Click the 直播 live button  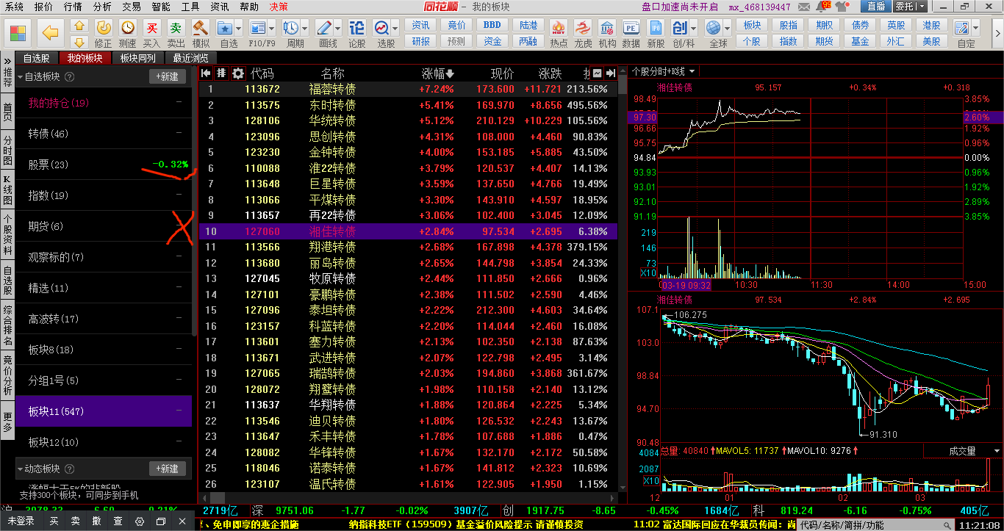click(875, 7)
